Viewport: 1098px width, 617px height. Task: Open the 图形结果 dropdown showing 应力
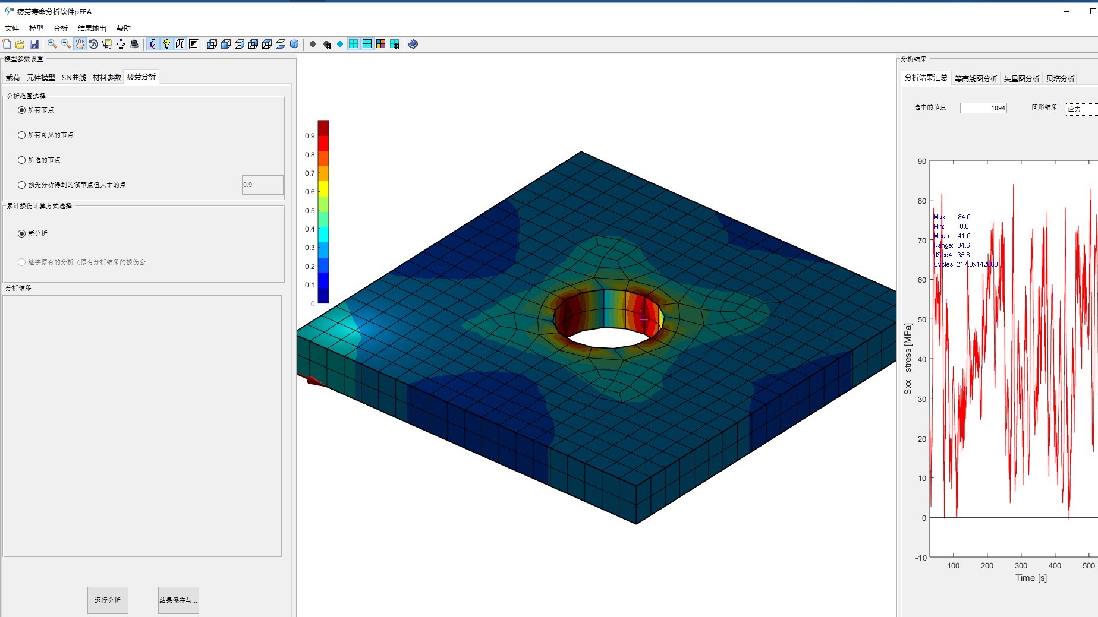pyautogui.click(x=1081, y=109)
